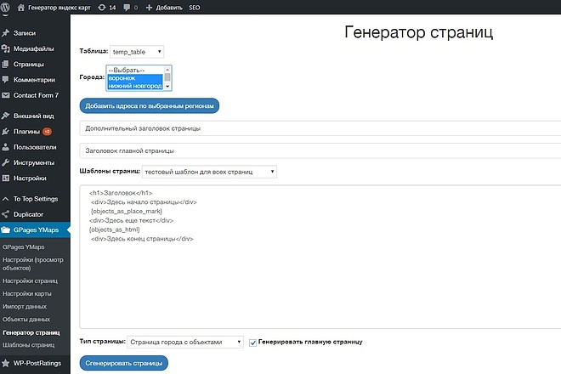The height and width of the screenshot is (374, 561).
Task: Open the Внешний вид menu
Action: (x=35, y=116)
